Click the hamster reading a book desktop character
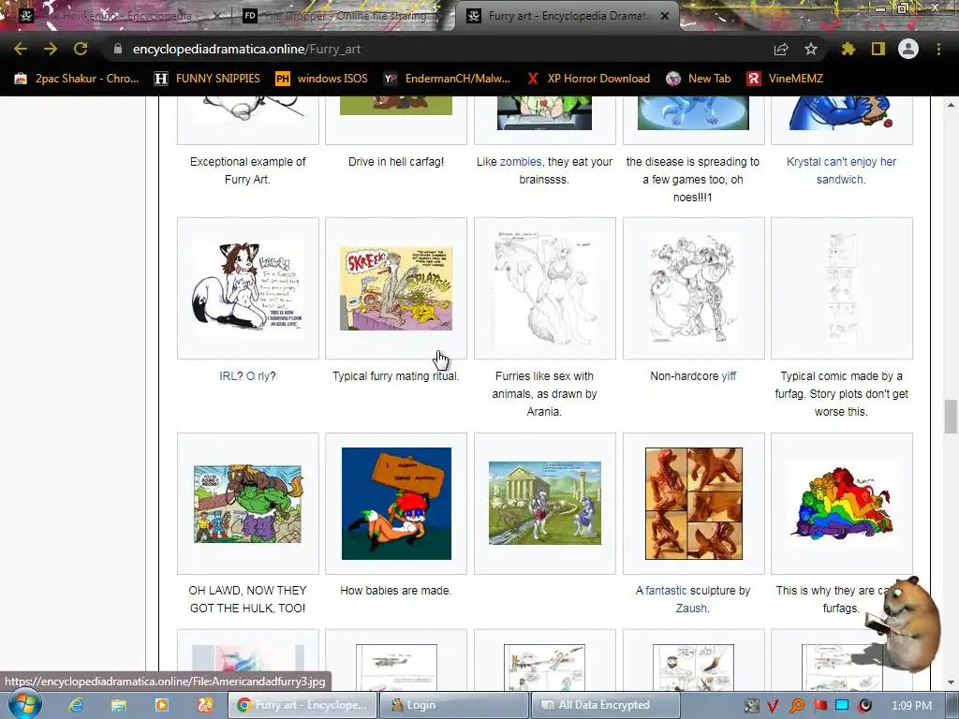This screenshot has width=959, height=719. 904,624
